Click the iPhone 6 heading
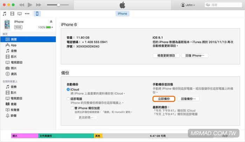Image resolution: width=245 pixels, height=142 pixels. pos(69,25)
